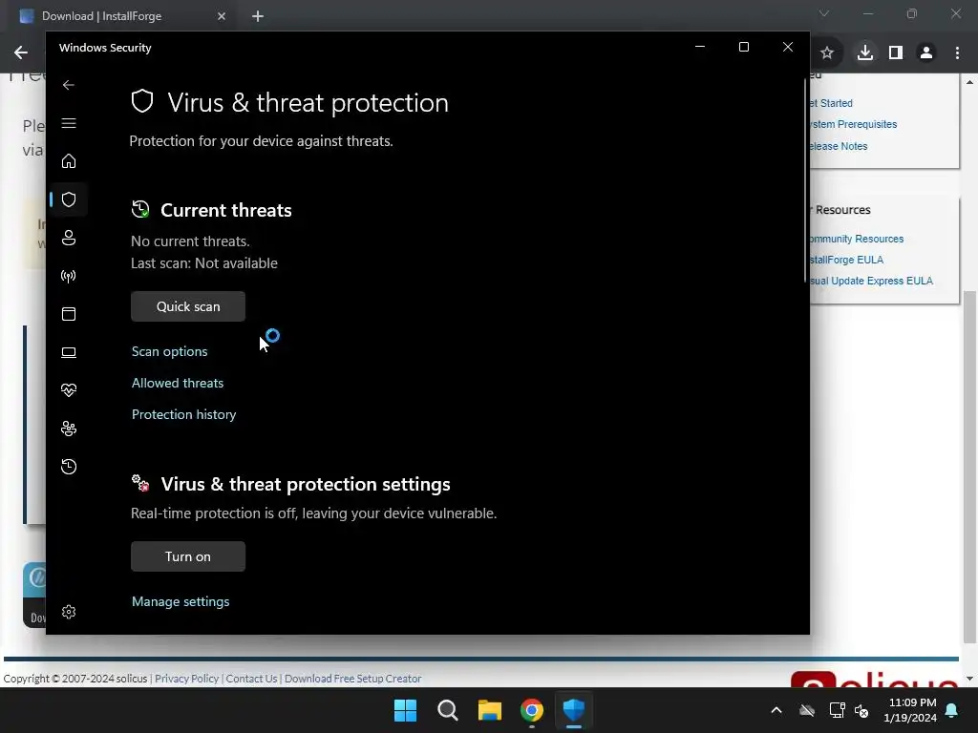The height and width of the screenshot is (733, 978).
Task: Open Account protection in sidebar
Action: (69, 238)
